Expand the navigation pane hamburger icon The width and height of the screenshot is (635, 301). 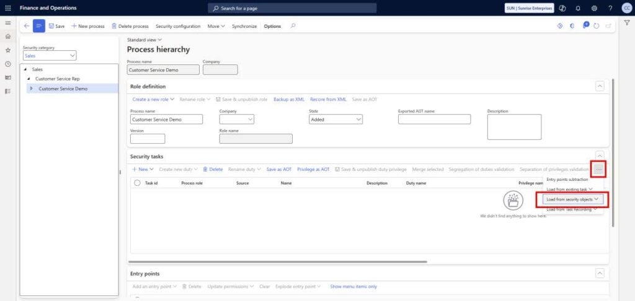coord(7,23)
